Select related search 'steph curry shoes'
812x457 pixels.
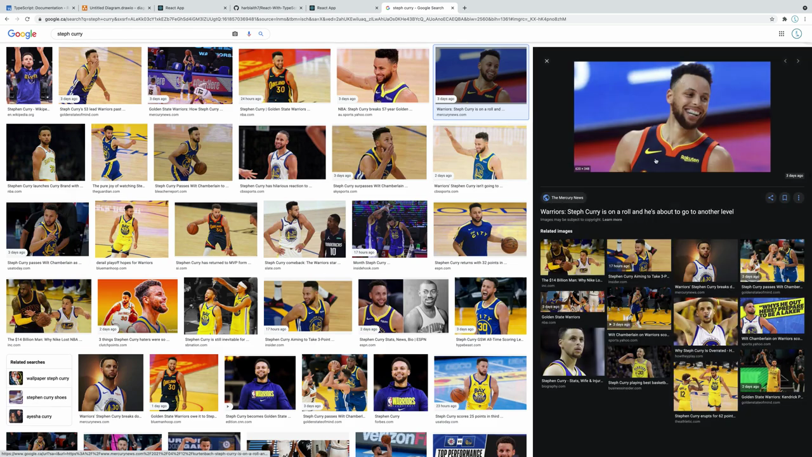[40, 397]
